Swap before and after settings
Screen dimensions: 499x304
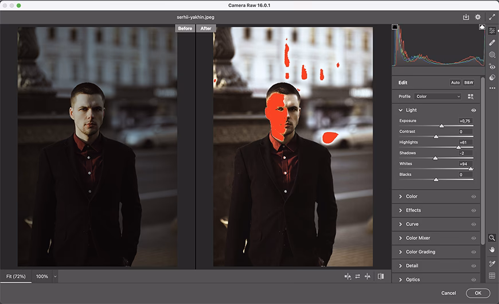tap(358, 276)
